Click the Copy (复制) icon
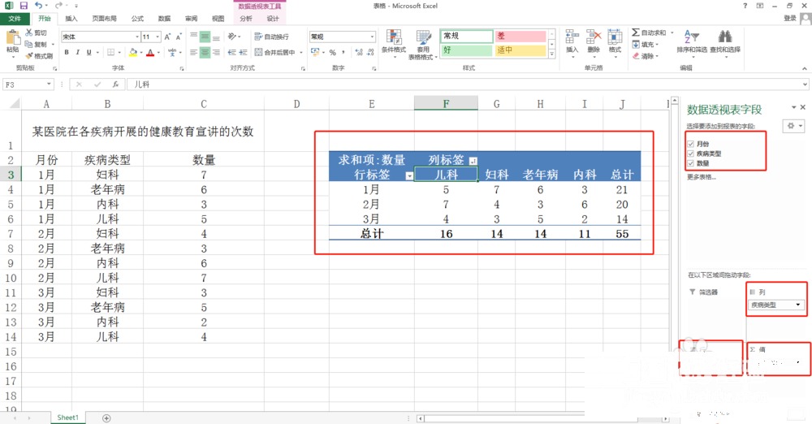The image size is (812, 424). tap(29, 44)
